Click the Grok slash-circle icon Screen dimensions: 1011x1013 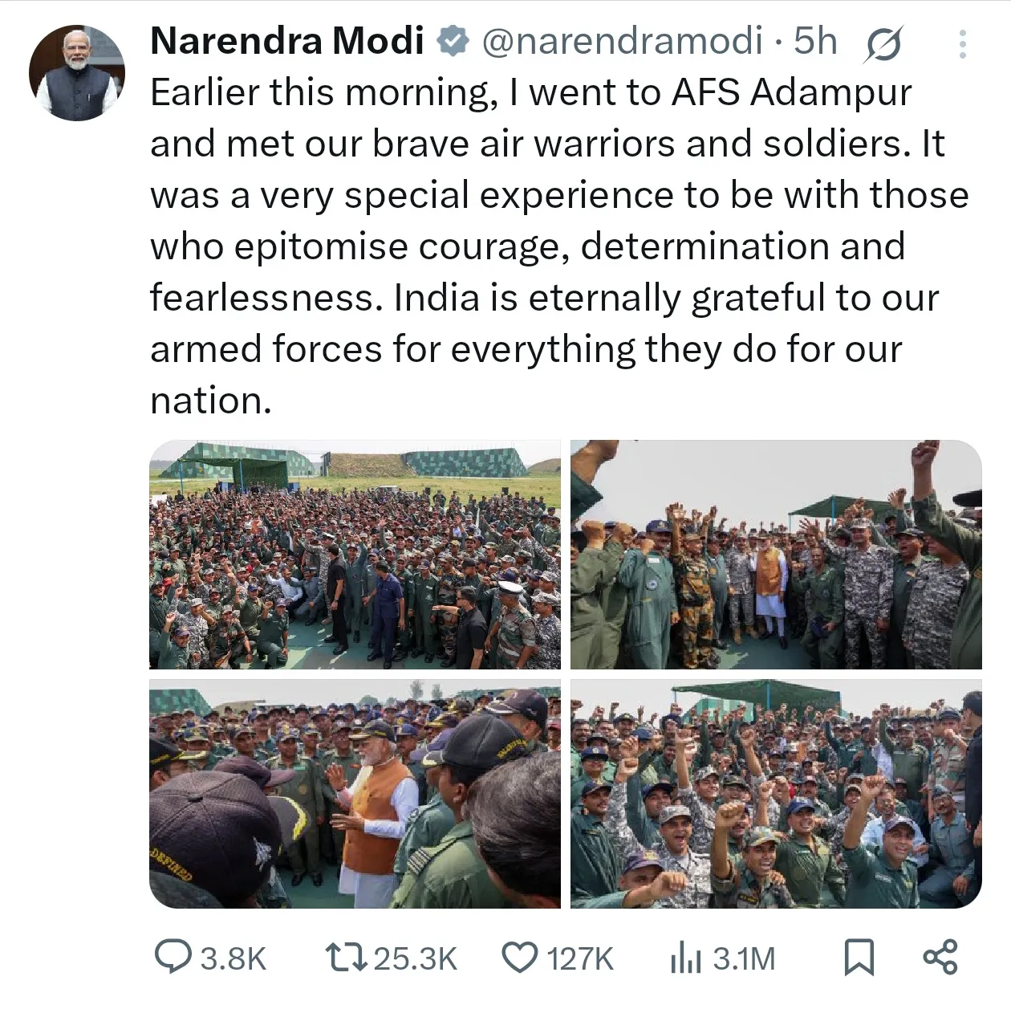pyautogui.click(x=883, y=44)
